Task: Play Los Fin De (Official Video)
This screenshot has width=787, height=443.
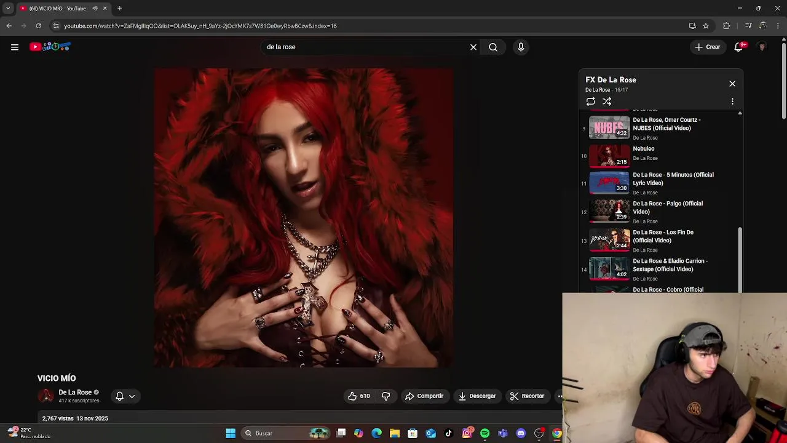Action: pyautogui.click(x=663, y=236)
